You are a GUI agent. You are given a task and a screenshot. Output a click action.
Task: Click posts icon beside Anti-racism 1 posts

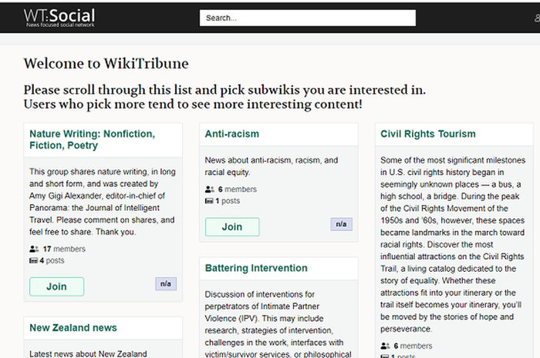[209, 201]
